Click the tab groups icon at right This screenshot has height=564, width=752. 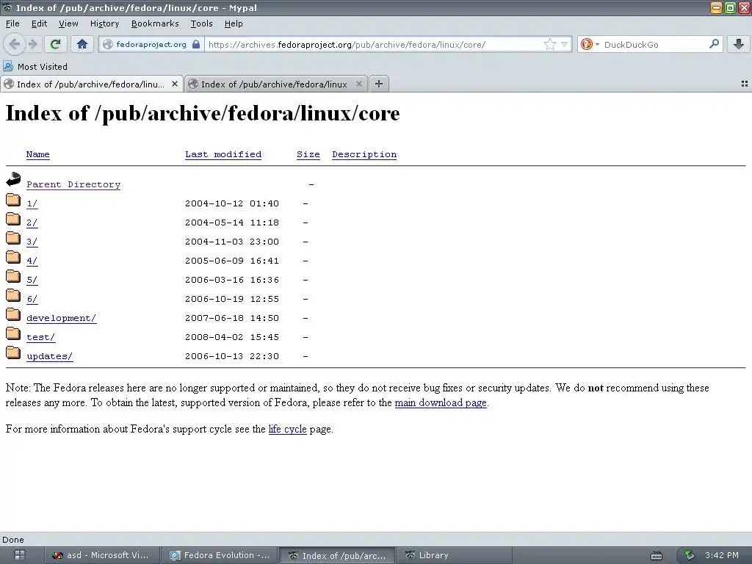tap(745, 84)
